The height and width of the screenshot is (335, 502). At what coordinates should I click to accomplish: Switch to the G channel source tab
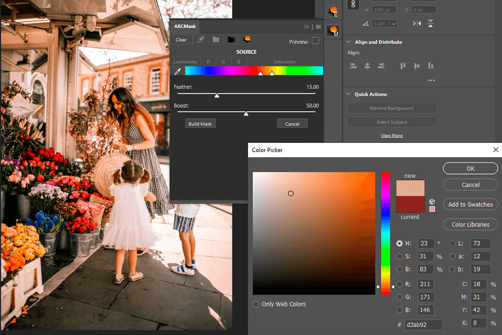[223, 62]
